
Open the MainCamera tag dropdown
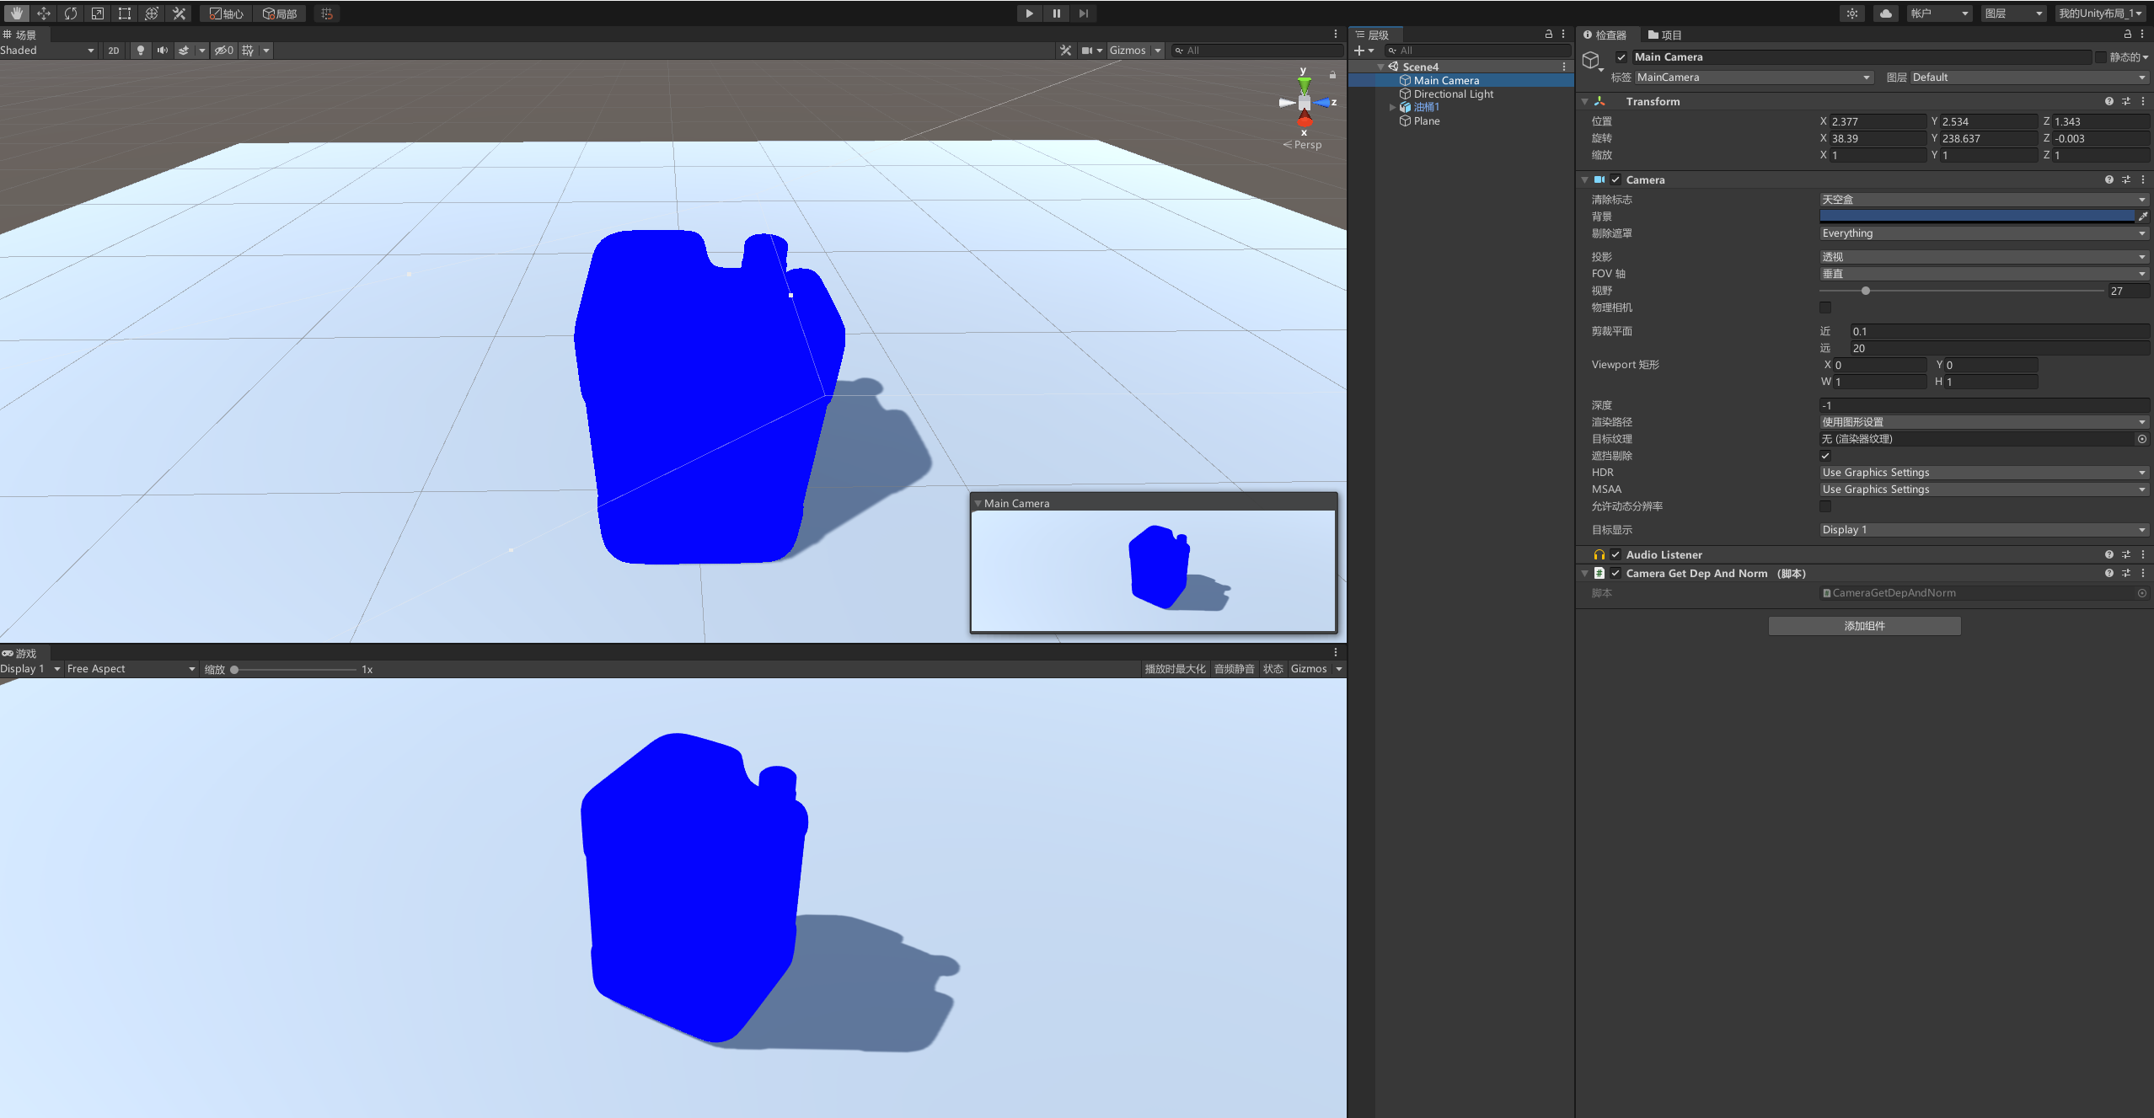pyautogui.click(x=1754, y=78)
